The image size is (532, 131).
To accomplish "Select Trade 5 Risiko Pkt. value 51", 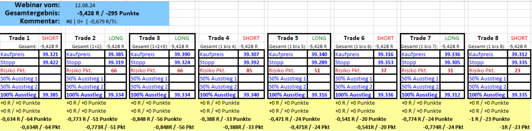I will (317, 70).
